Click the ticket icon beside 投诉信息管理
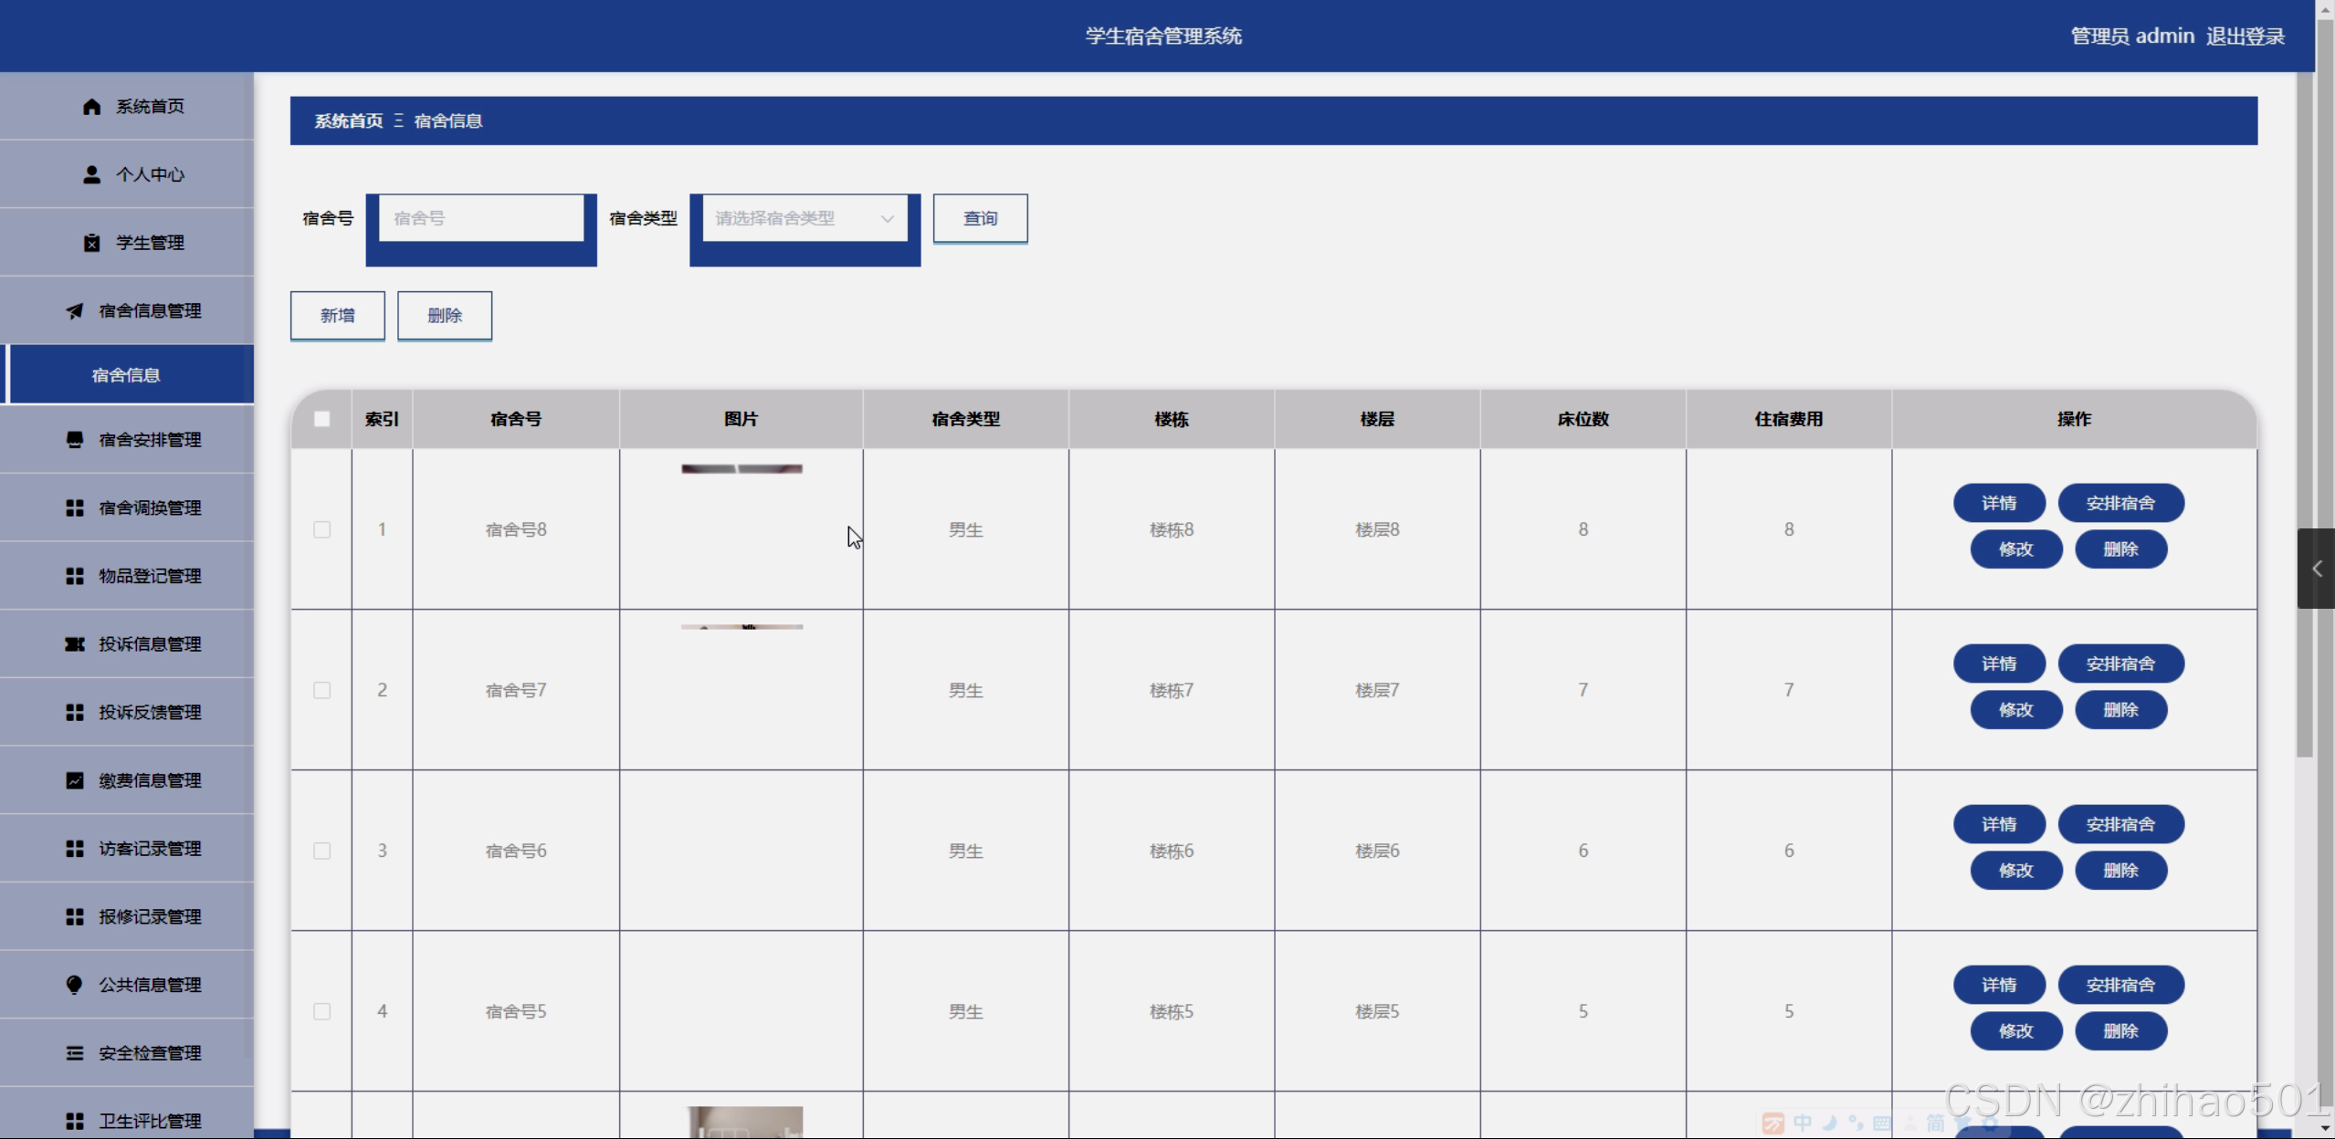 pos(75,644)
